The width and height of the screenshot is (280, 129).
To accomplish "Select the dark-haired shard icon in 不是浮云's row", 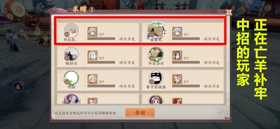I will tap(177, 55).
